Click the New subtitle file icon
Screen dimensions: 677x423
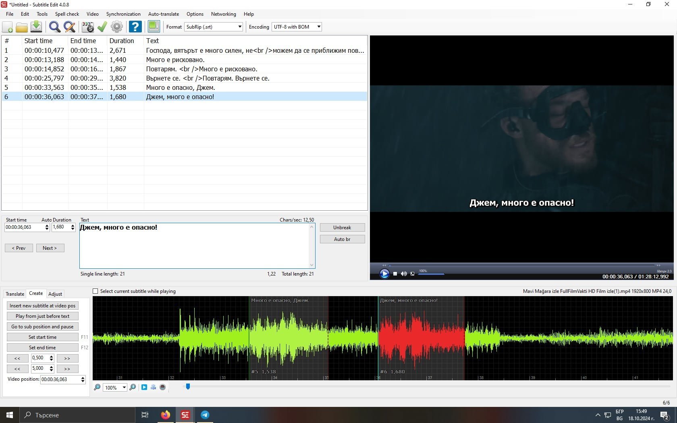click(8, 27)
